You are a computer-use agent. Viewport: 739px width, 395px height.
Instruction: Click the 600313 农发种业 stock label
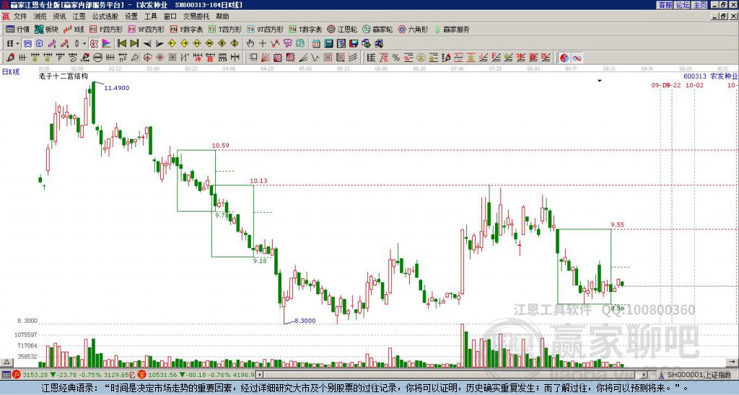point(710,76)
